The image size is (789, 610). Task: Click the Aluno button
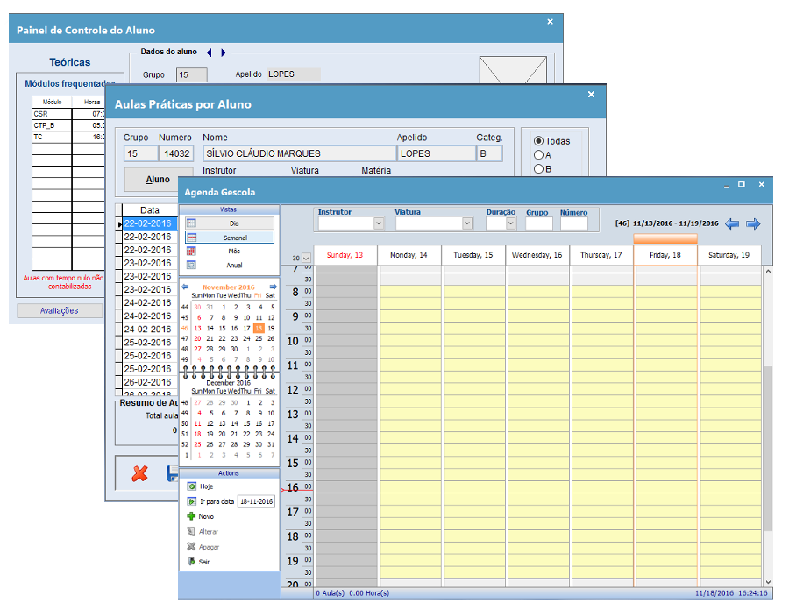click(158, 180)
